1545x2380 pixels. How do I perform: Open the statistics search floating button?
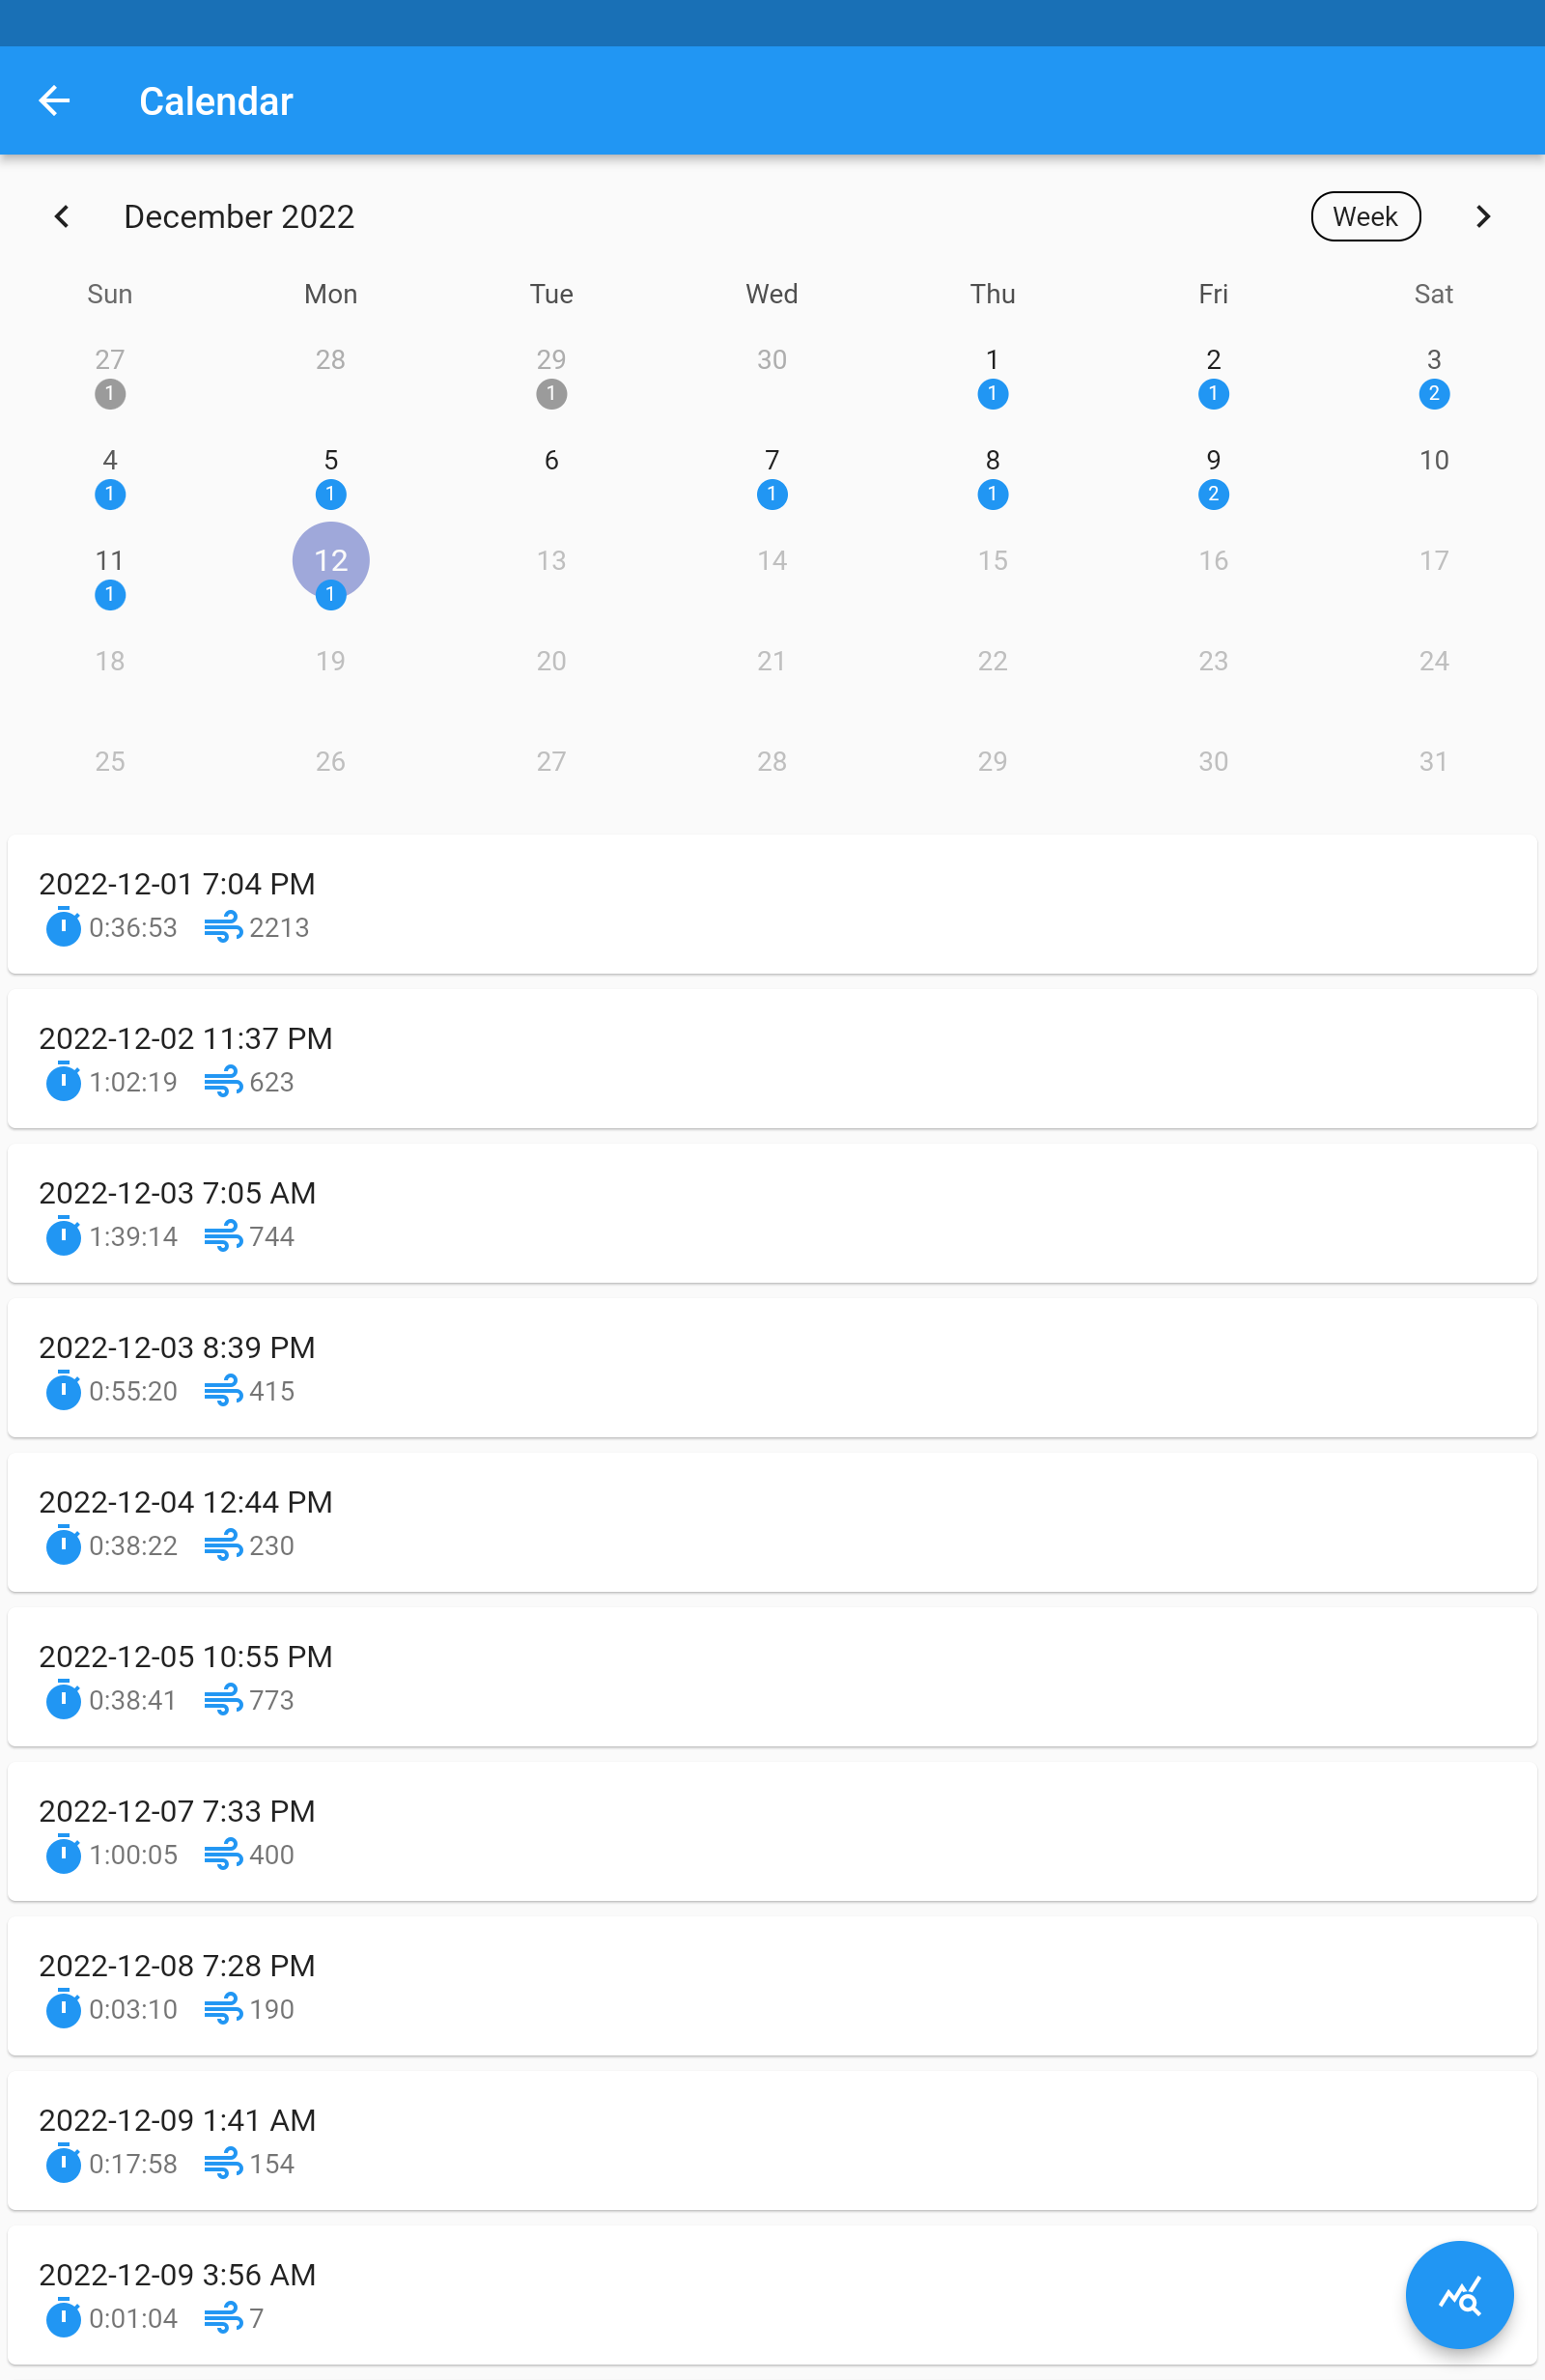coord(1458,2294)
